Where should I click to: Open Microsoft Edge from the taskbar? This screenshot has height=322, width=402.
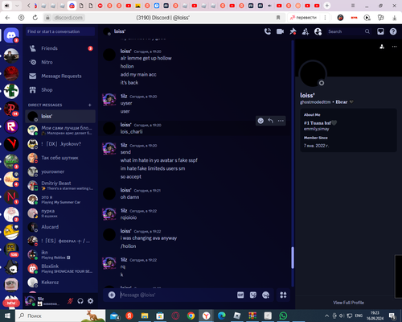222,316
